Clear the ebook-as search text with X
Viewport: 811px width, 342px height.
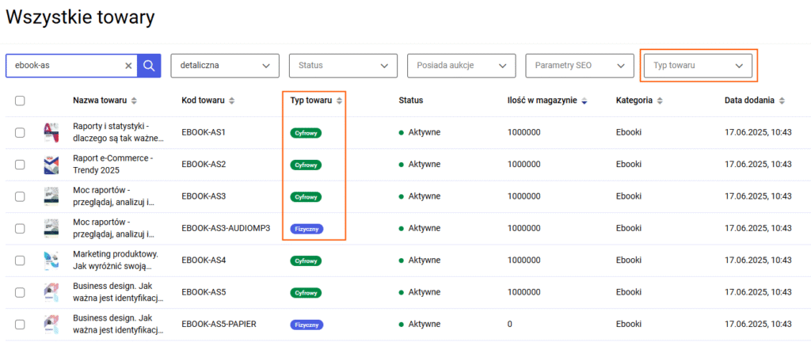129,66
